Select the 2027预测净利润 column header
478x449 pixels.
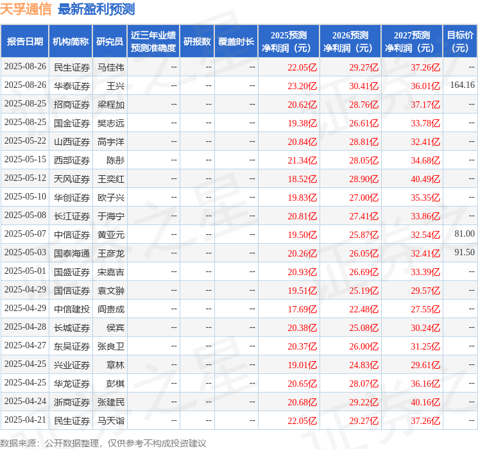(412, 41)
